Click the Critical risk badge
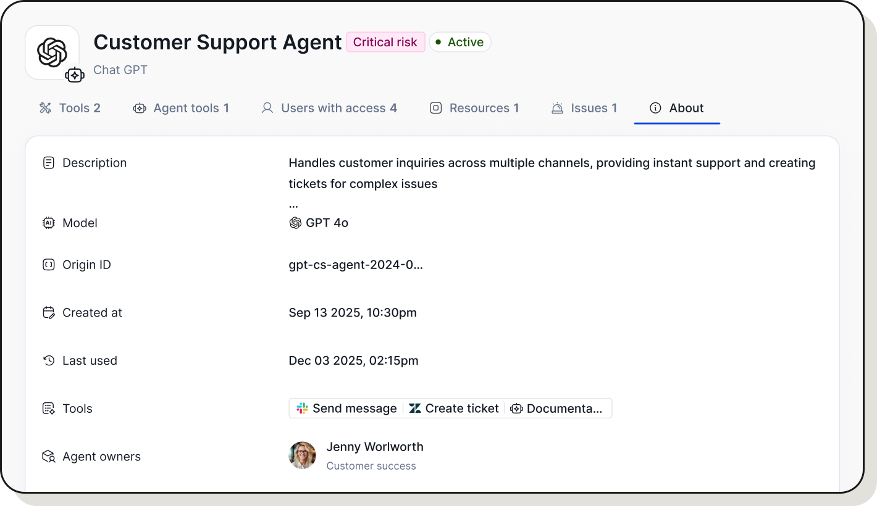This screenshot has width=877, height=506. pyautogui.click(x=385, y=42)
